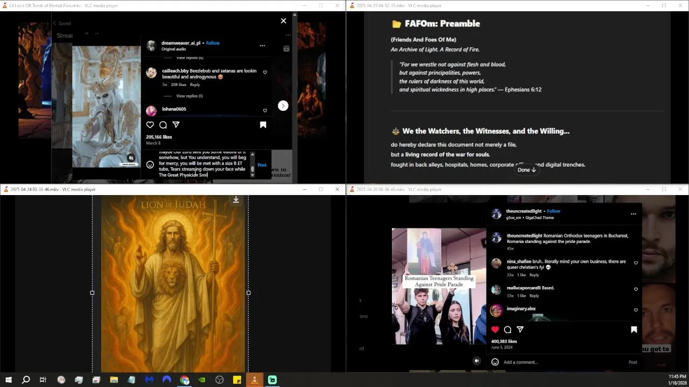Download the Lion of Judah image with the download icon
The height and width of the screenshot is (387, 689).
click(236, 200)
